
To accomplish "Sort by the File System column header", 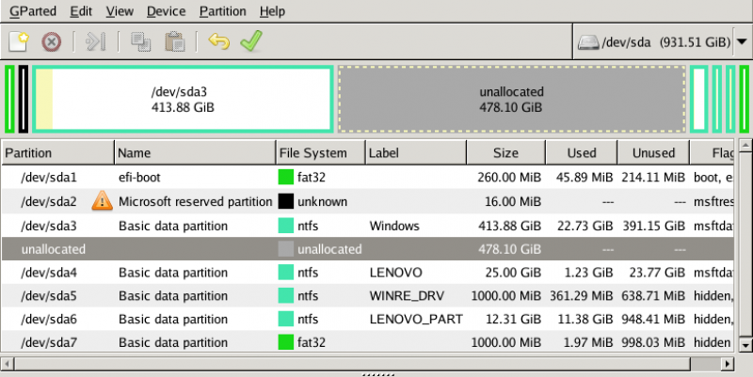I will click(x=321, y=153).
